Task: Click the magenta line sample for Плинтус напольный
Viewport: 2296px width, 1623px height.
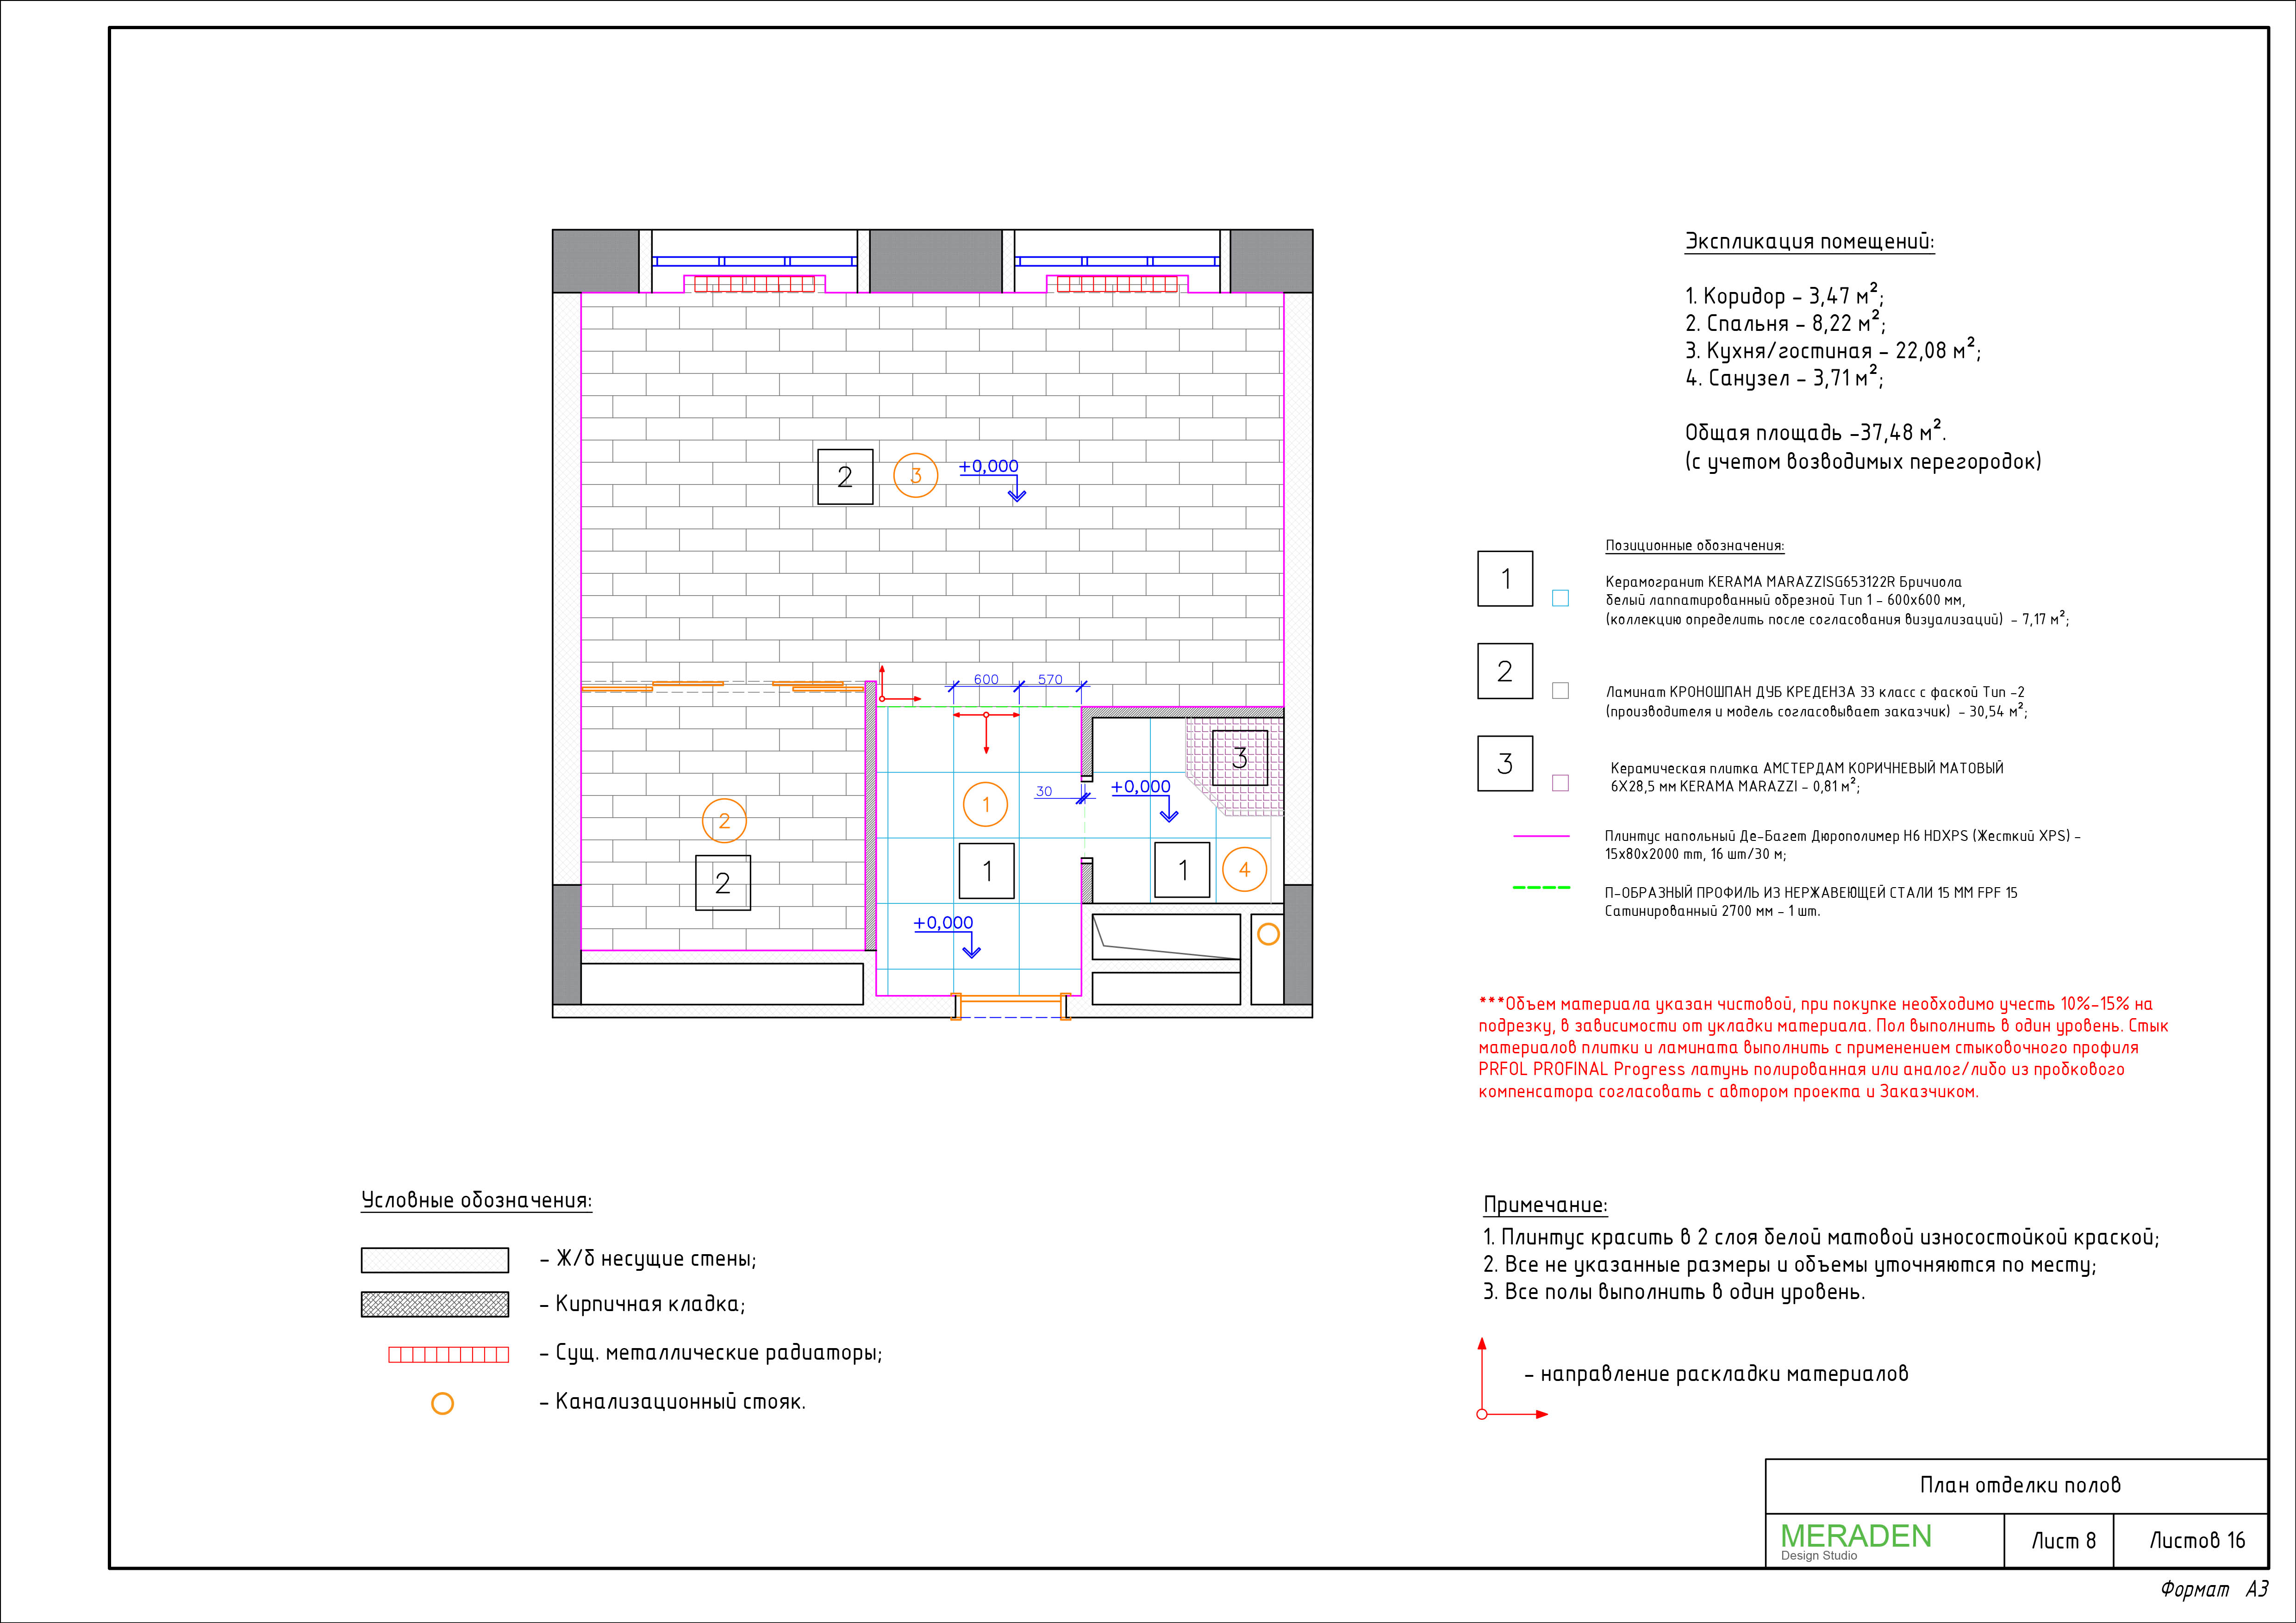Action: pyautogui.click(x=1541, y=836)
